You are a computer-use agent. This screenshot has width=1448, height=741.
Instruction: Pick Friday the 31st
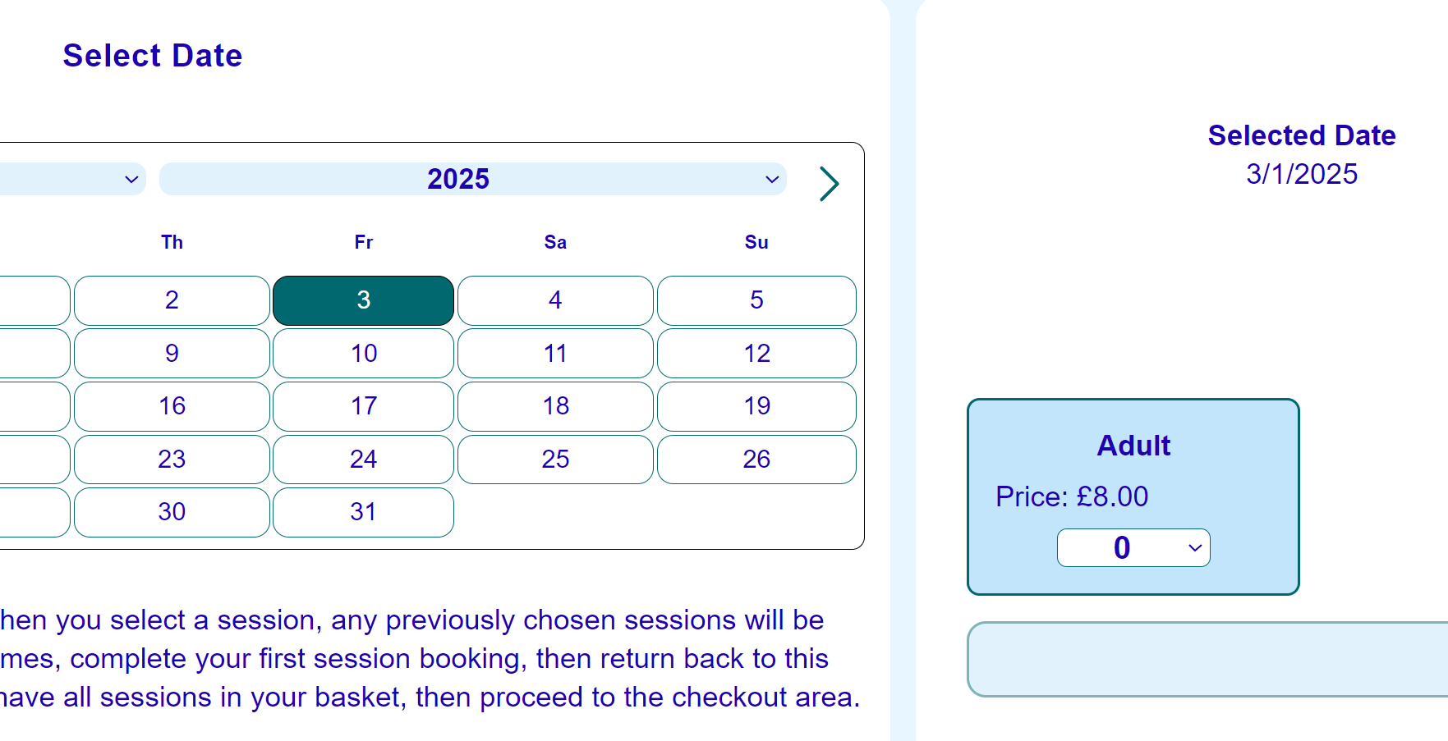tap(363, 512)
